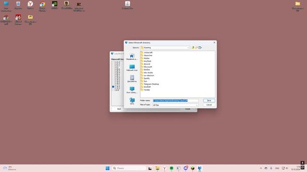Go to Network shortcut in dialog sidebar
Image resolution: width=307 pixels, height=172 pixels.
click(x=132, y=101)
